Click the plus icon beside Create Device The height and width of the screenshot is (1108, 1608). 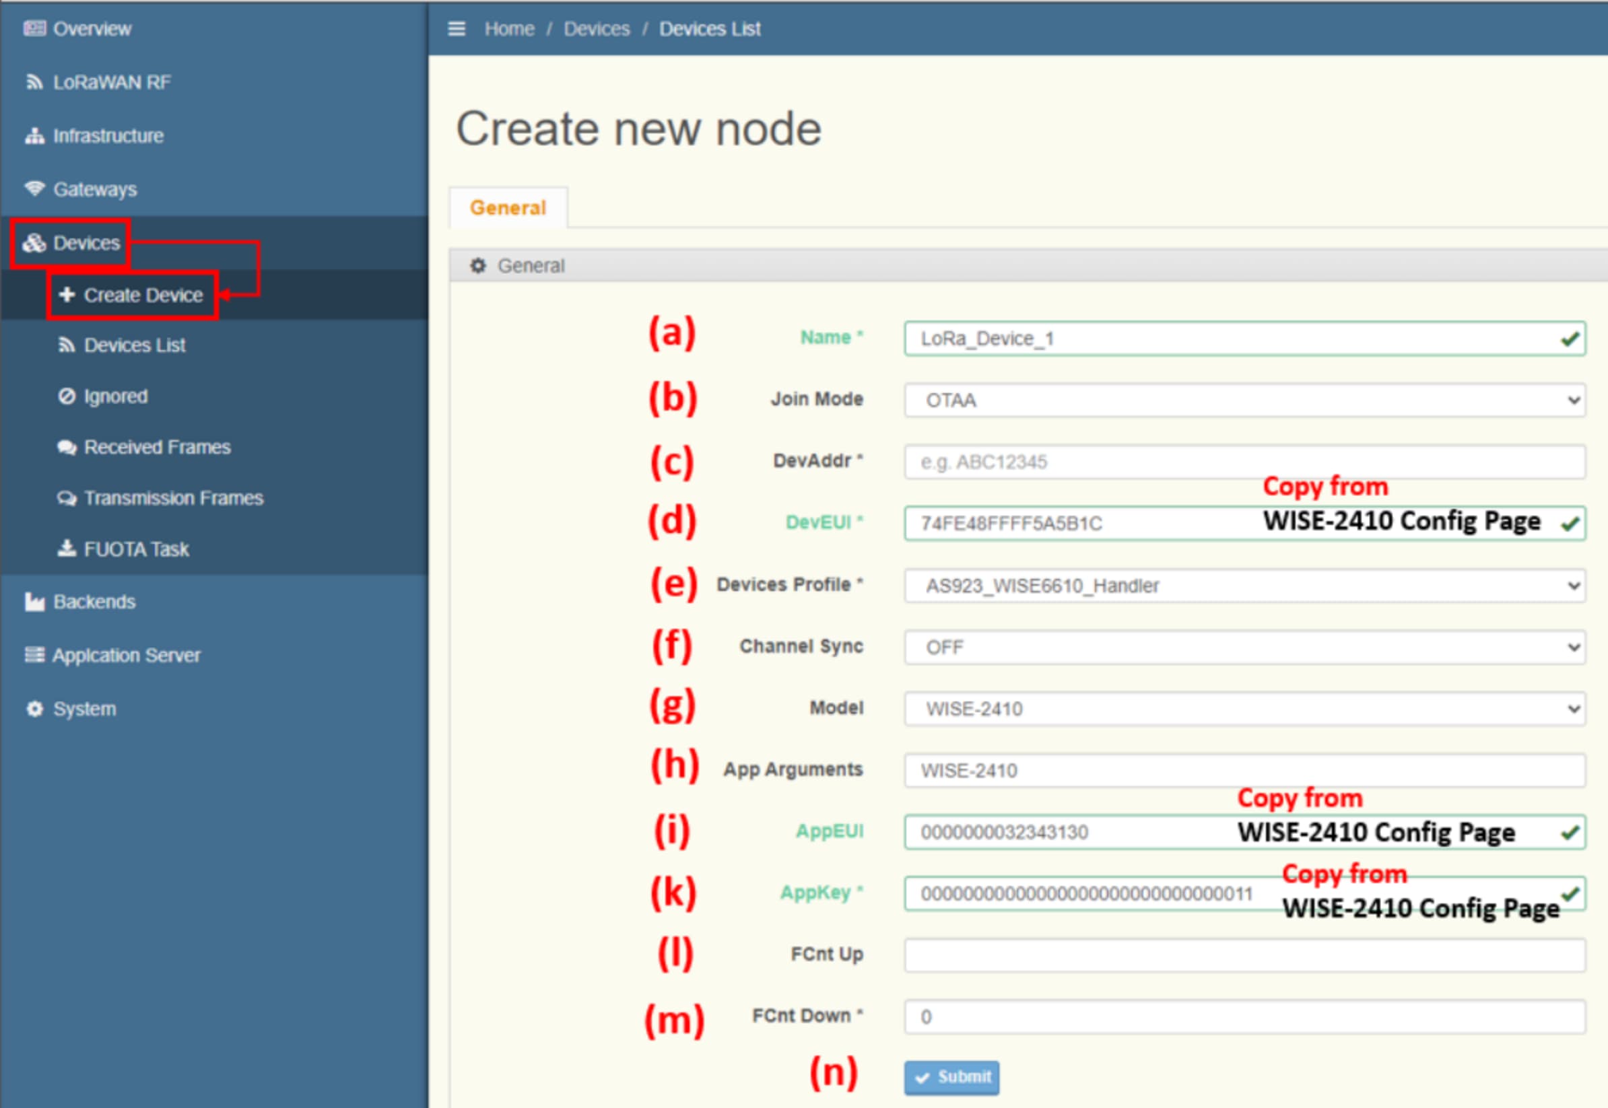point(67,294)
